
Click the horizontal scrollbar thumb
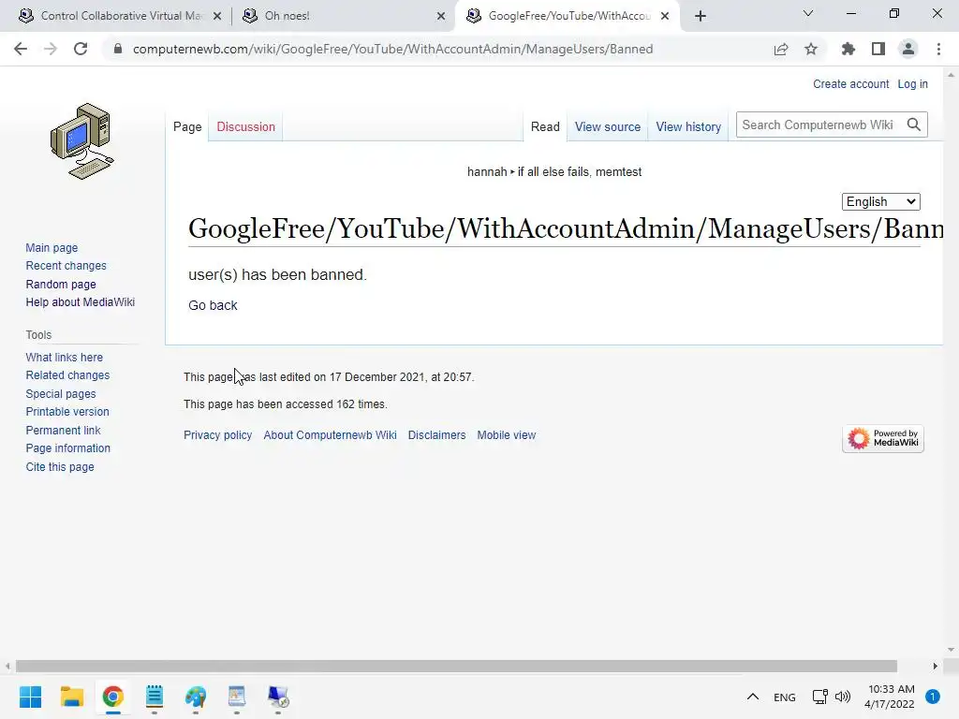click(456, 666)
